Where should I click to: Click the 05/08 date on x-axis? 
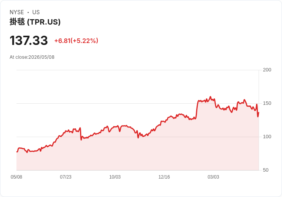(16, 177)
